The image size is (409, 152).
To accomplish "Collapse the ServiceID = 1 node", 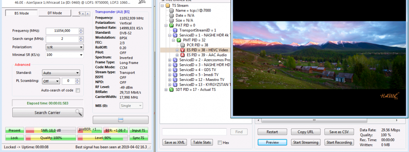I will [170, 35].
